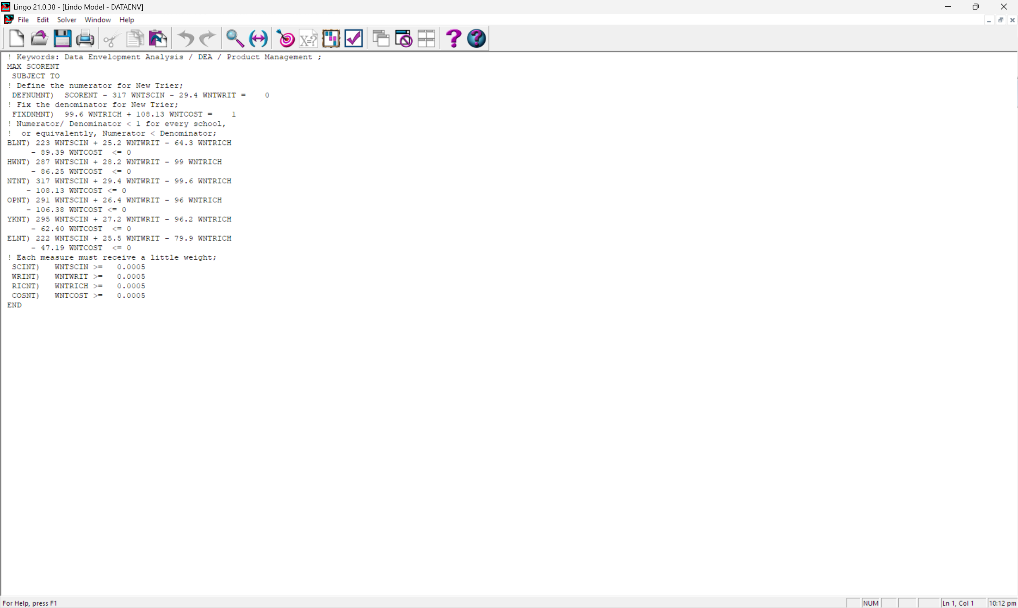Solve the model with the bullseye icon
Viewport: 1018px width, 608px height.
286,39
